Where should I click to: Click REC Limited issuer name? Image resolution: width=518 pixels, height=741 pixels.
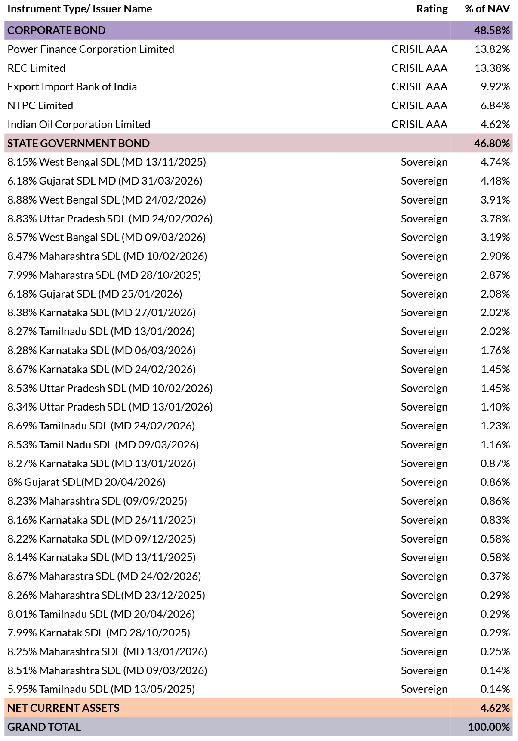37,68
